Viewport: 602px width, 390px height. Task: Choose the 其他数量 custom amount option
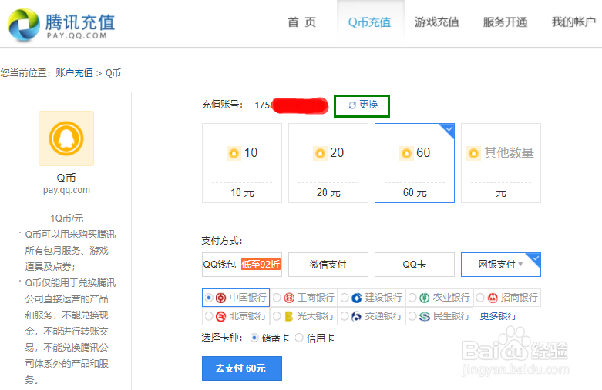click(x=501, y=163)
